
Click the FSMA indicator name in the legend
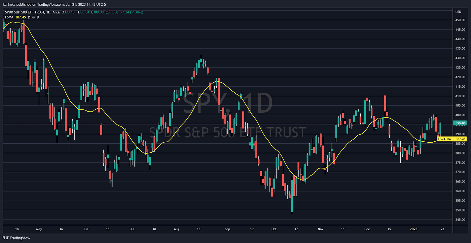pos(9,17)
